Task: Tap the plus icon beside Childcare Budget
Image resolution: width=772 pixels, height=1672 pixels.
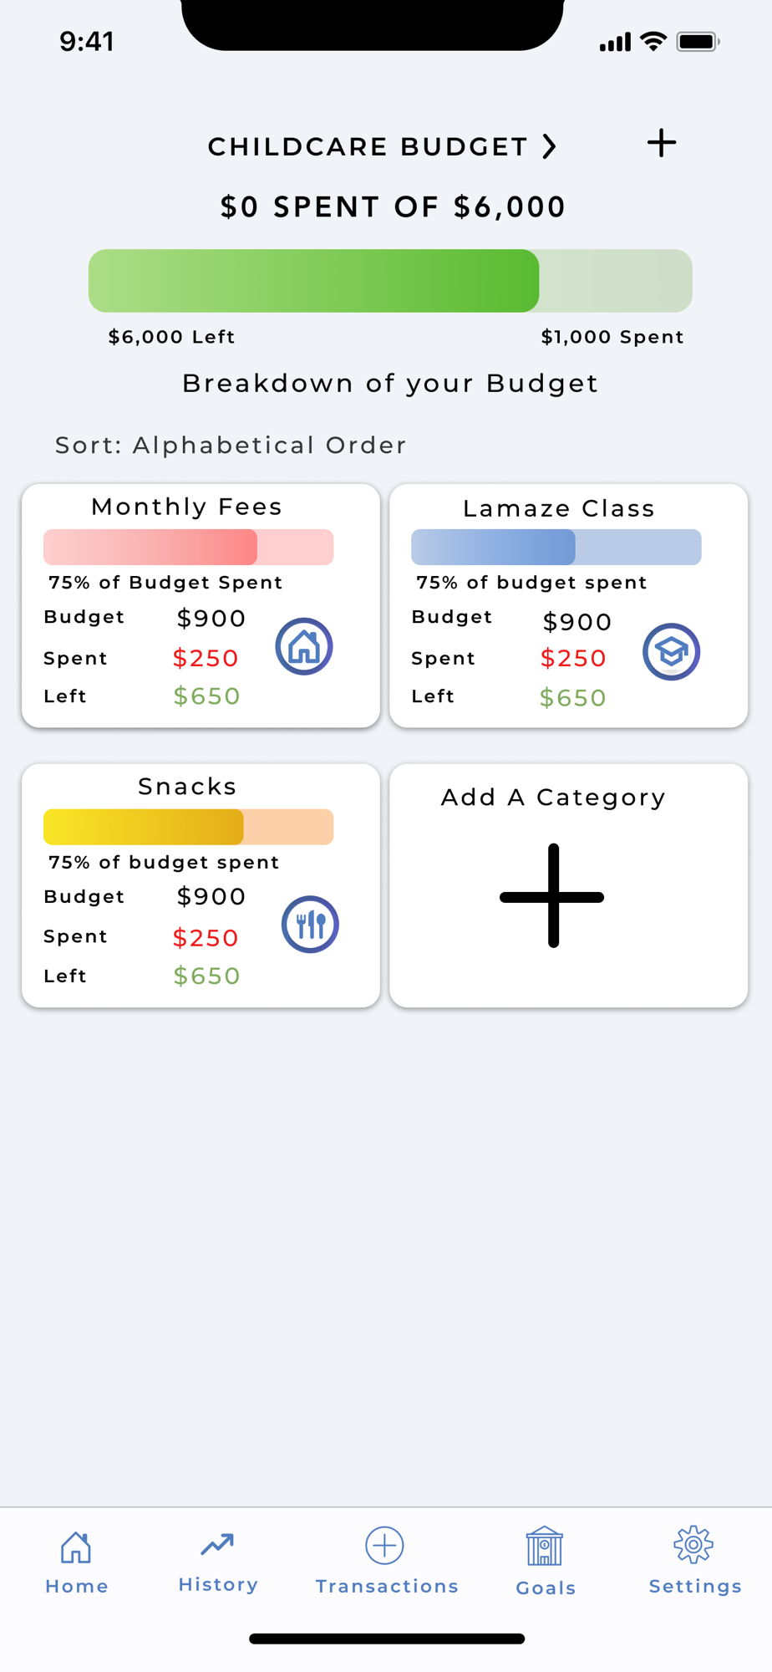Action: (x=661, y=143)
